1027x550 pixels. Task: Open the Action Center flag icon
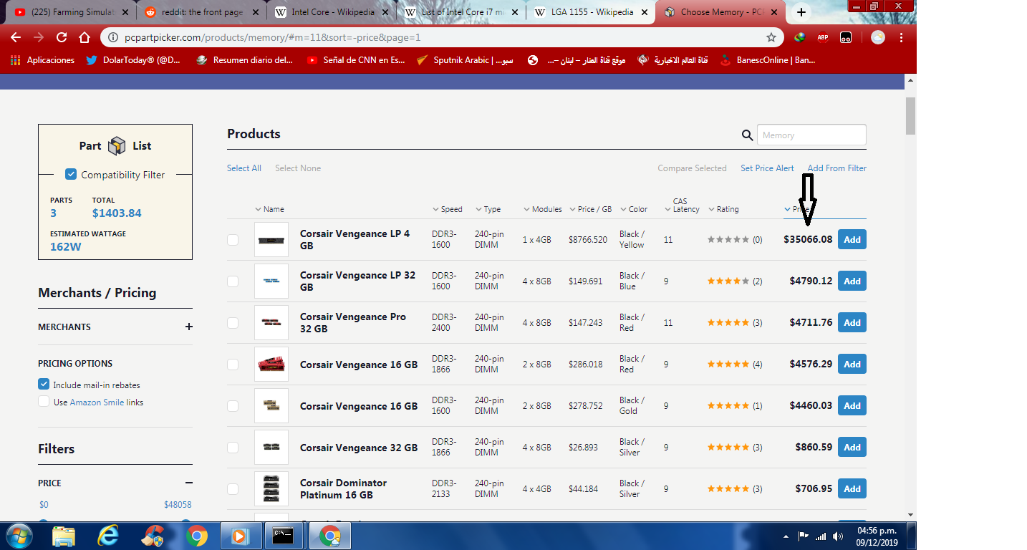[x=804, y=536]
